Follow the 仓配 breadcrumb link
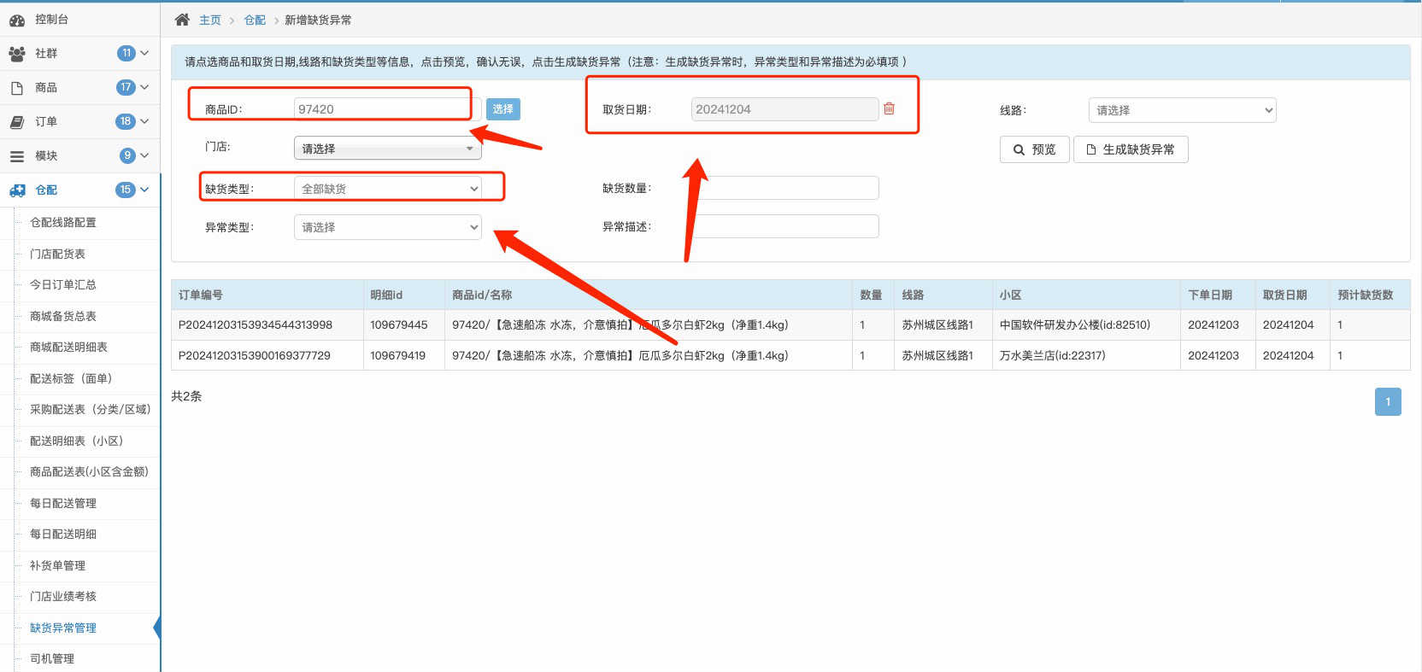 click(x=255, y=20)
